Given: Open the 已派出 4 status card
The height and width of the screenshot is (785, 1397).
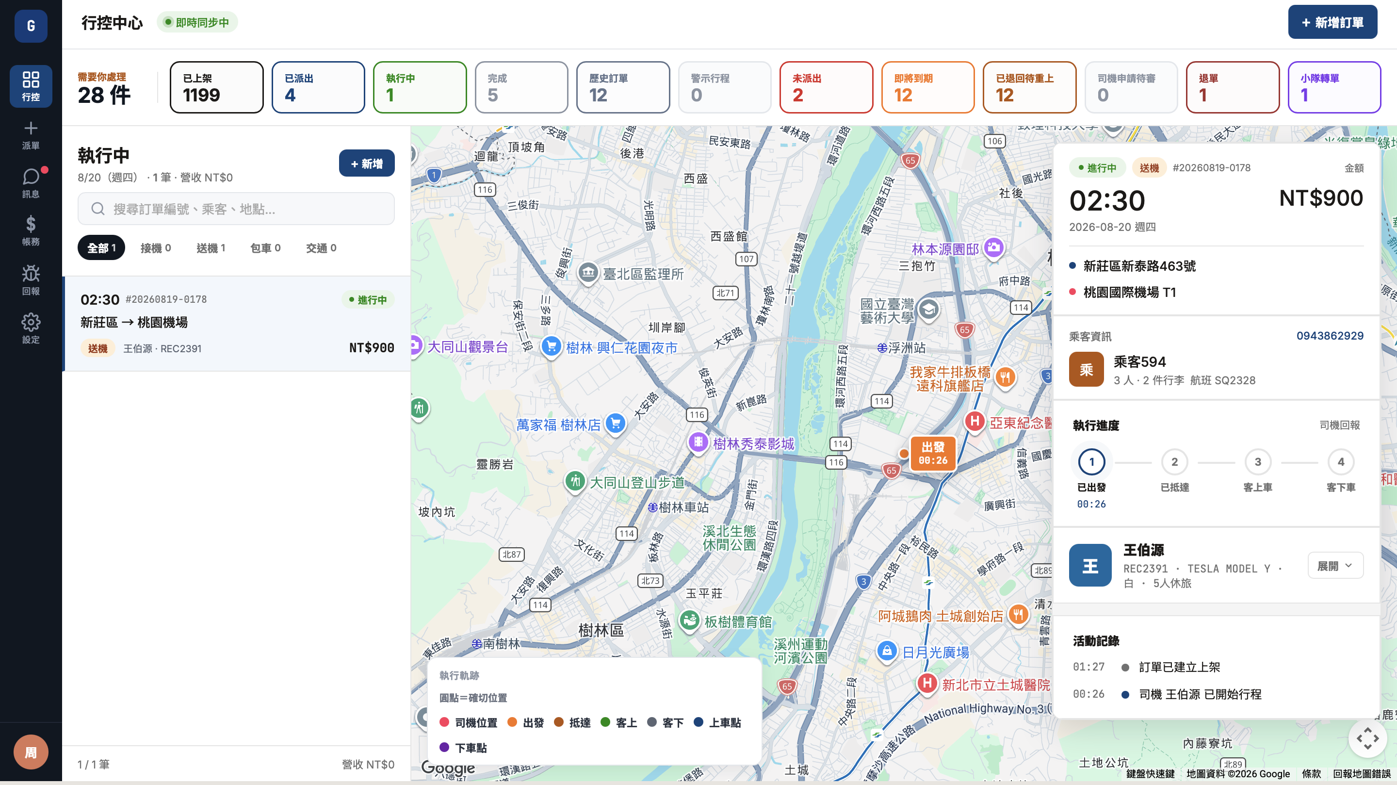Looking at the screenshot, I should coord(318,87).
